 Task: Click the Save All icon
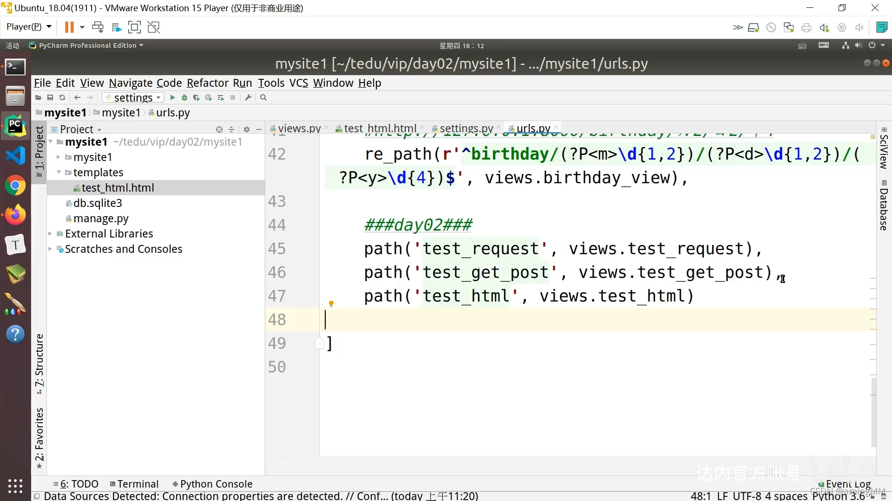[50, 97]
